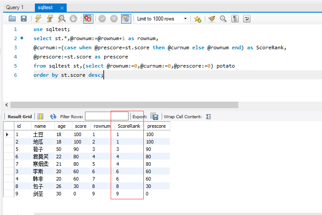Screen dimensions: 322x215
Task: Save snippet with star favorite icon
Action: click(x=197, y=19)
